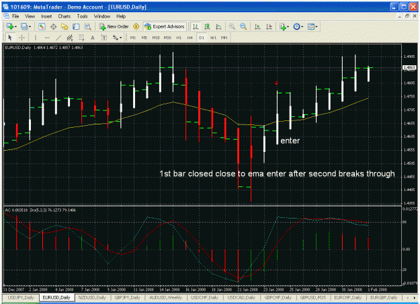Screen dimensions: 420x304
Task: Switch to the USDCAD,Daily chart tab
Action: pyautogui.click(x=241, y=297)
